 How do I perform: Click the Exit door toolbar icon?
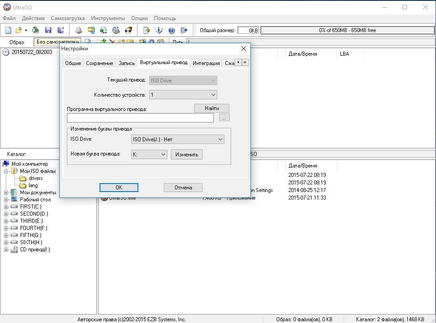coord(184,30)
